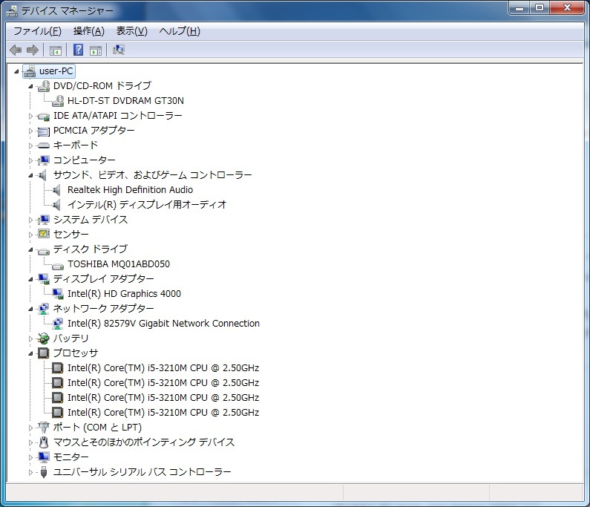Maximize the デバイス マネージャー window
The image size is (590, 507).
click(x=540, y=7)
